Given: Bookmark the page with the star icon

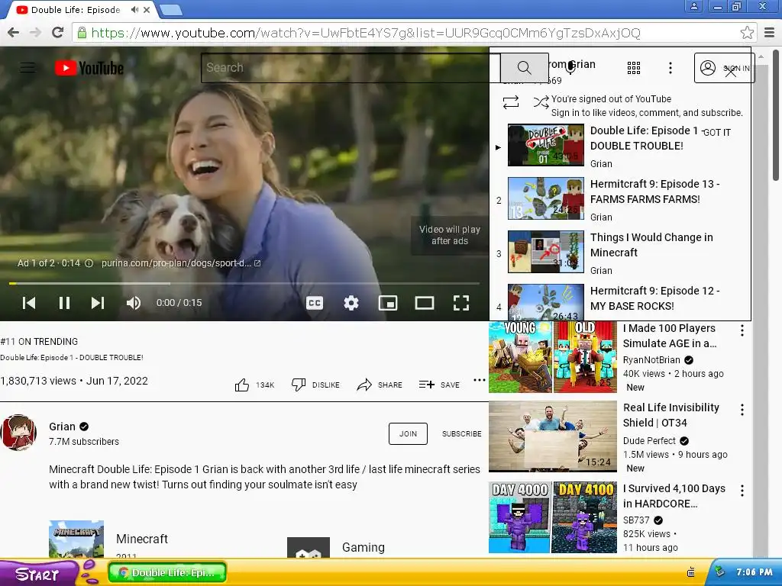Looking at the screenshot, I should click(x=747, y=33).
